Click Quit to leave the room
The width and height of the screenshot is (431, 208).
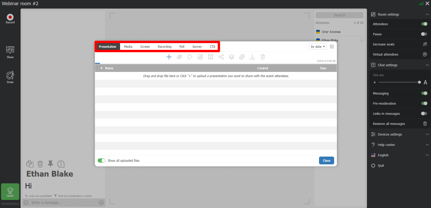pyautogui.click(x=381, y=165)
